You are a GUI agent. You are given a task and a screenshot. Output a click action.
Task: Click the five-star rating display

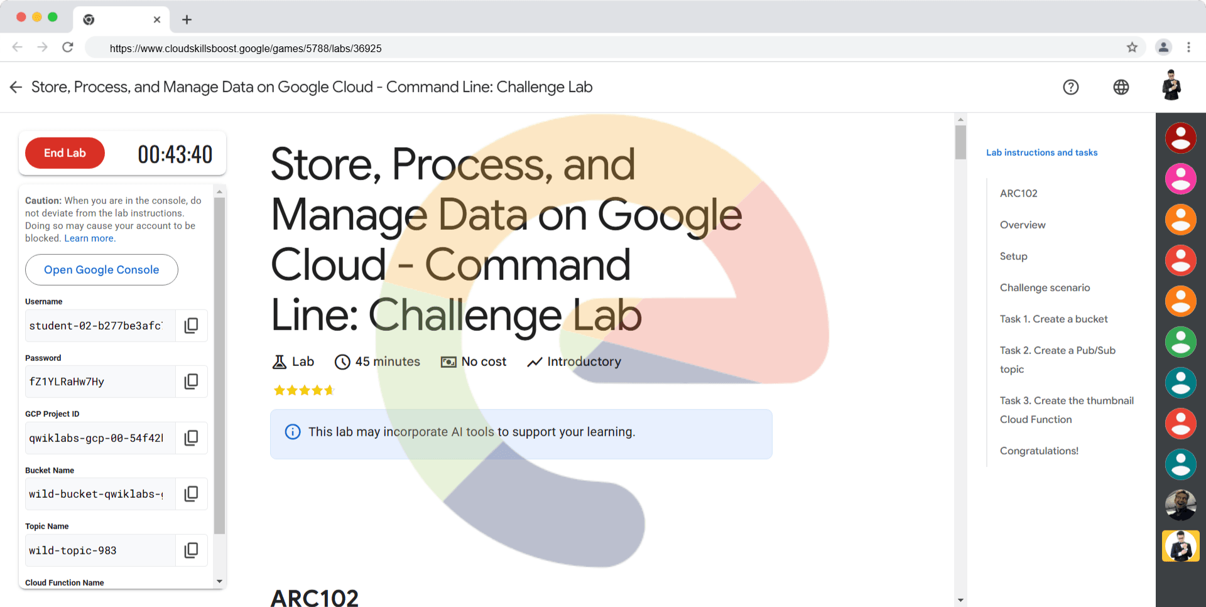304,390
